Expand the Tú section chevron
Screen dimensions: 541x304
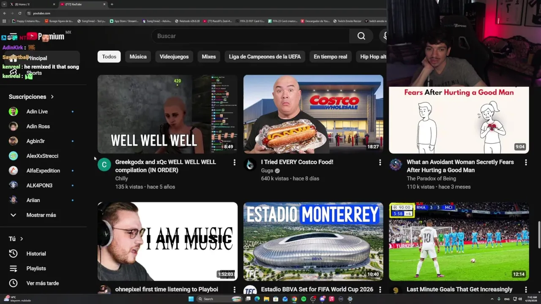click(x=22, y=239)
